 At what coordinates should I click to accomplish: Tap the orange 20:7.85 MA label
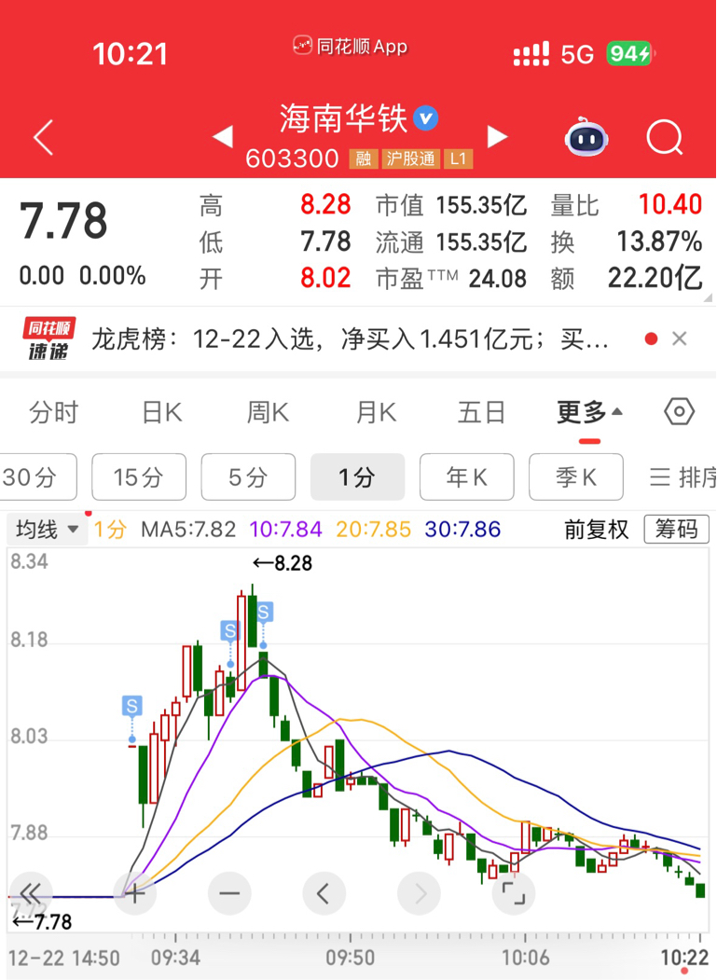[x=373, y=530]
